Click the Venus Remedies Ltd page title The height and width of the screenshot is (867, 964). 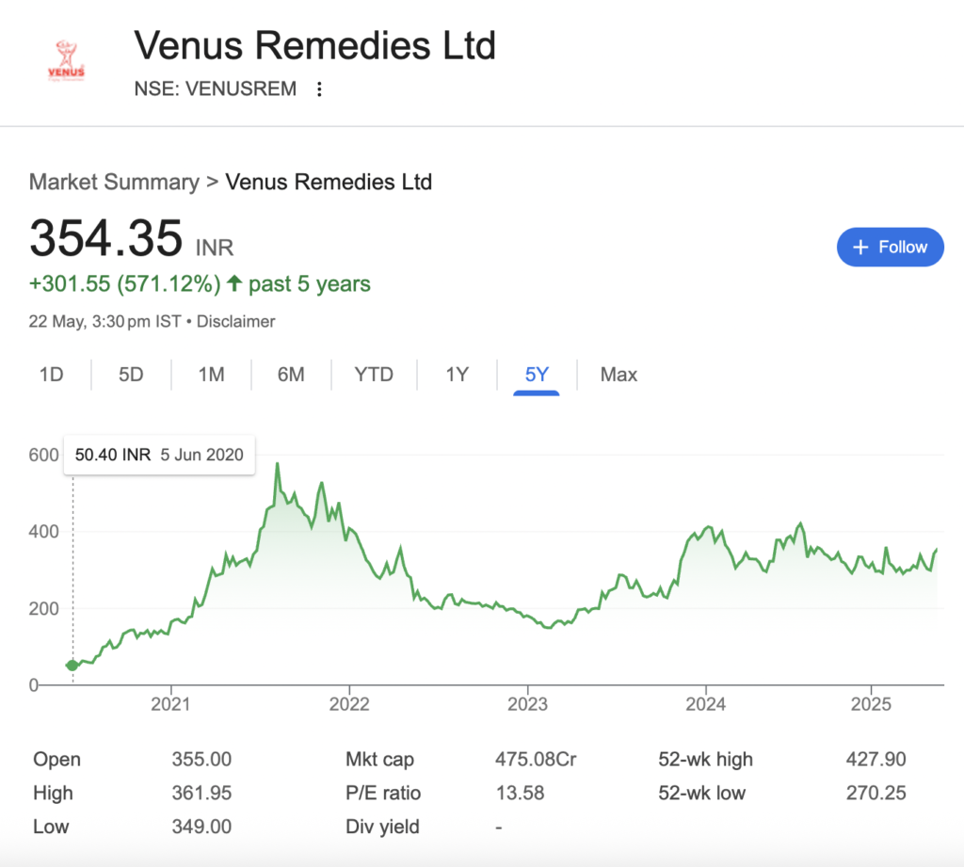(x=314, y=45)
